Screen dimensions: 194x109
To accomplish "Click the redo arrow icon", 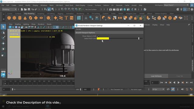I will tap(36, 9).
